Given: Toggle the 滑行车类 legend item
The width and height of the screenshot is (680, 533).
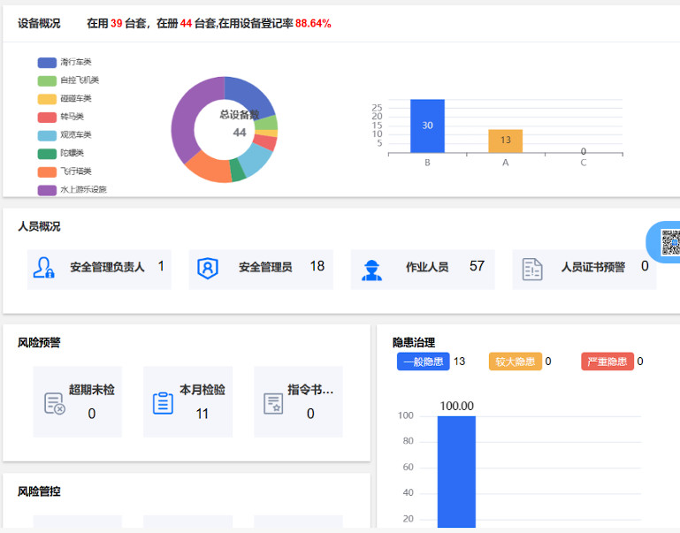Looking at the screenshot, I should coord(65,63).
